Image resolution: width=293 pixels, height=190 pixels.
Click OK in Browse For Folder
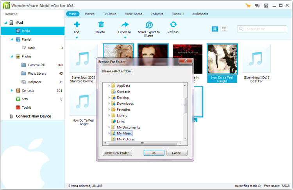click(154, 153)
